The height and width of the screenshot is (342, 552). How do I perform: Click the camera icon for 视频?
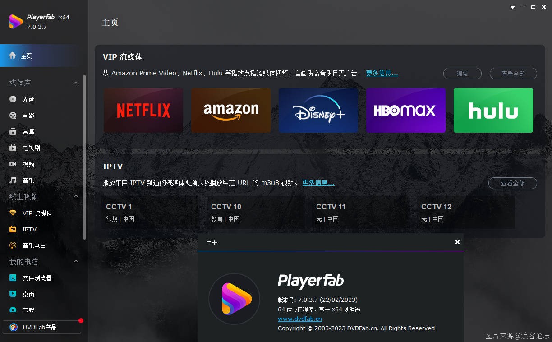(13, 164)
